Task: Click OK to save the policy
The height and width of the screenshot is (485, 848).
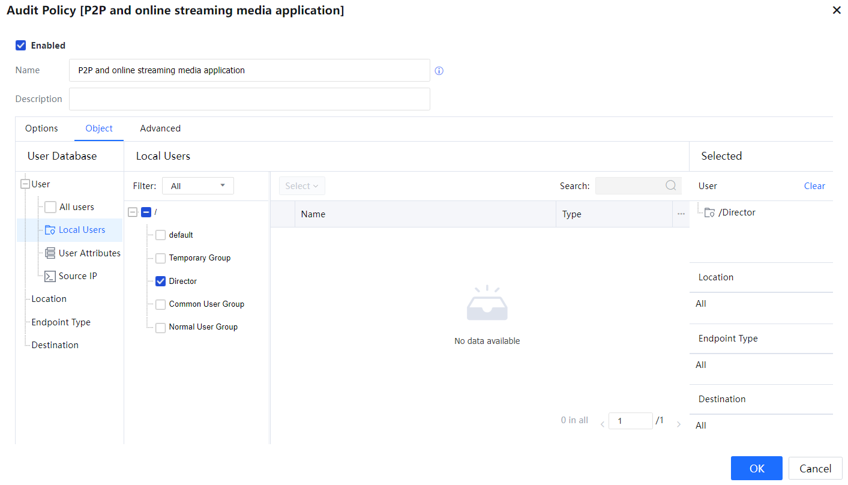Action: (756, 468)
